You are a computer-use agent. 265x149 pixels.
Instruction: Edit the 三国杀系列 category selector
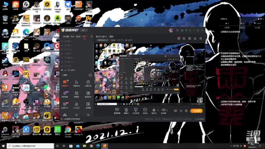click(x=102, y=40)
